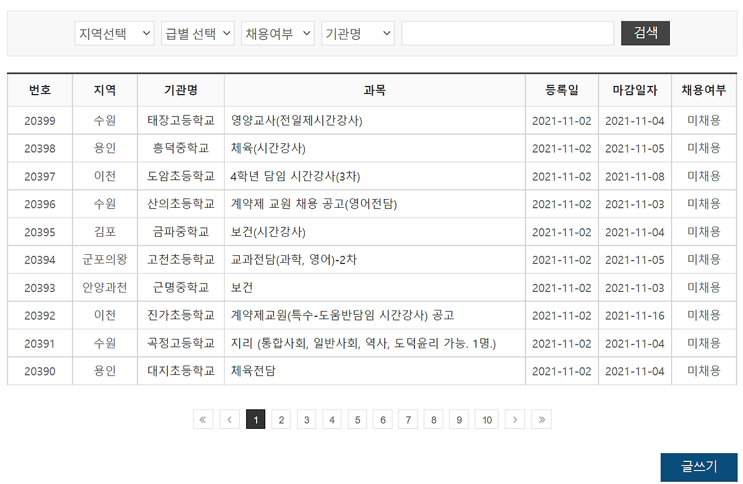Click the number cell 20391
The image size is (743, 484).
40,344
